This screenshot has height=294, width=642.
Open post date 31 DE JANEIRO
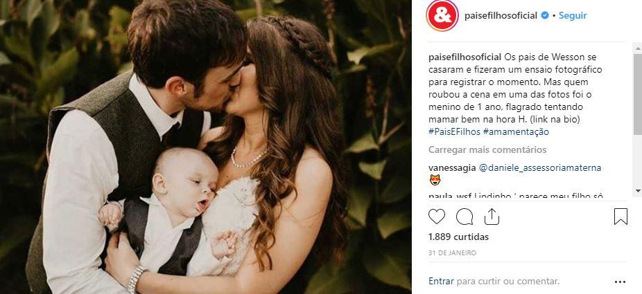tap(453, 253)
